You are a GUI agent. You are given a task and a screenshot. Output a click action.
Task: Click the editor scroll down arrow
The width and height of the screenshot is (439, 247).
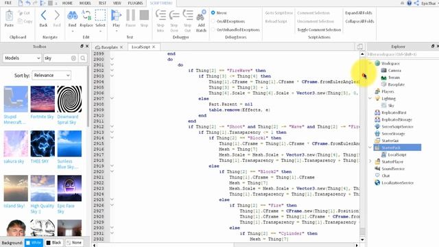[363, 239]
